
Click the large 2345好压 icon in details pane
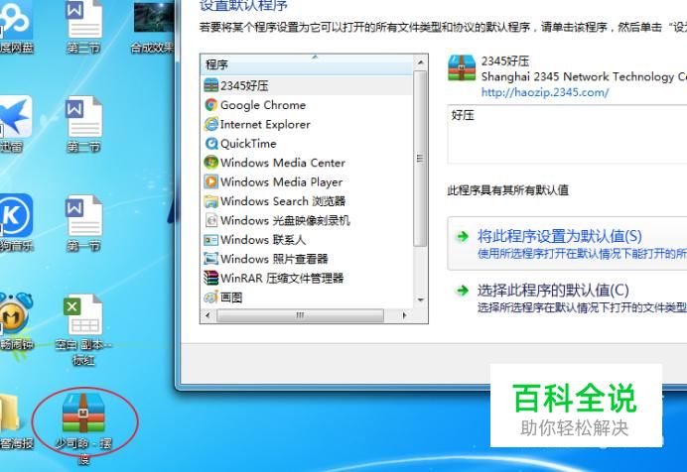click(462, 67)
